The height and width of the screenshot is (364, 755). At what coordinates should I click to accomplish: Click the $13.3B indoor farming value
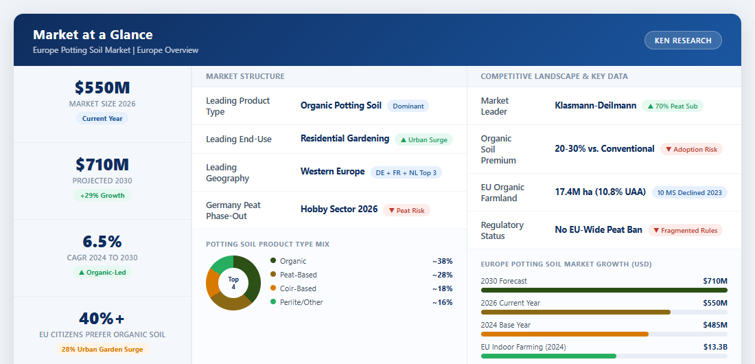(715, 347)
